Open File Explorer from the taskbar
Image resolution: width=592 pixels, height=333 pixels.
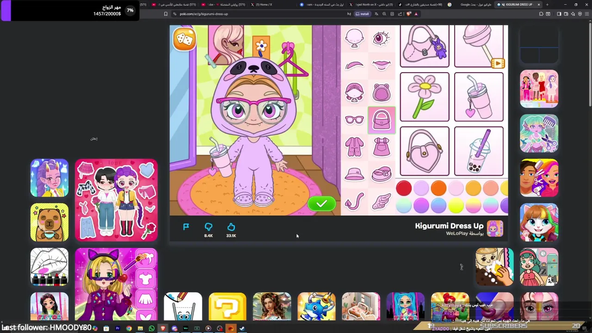(x=140, y=329)
